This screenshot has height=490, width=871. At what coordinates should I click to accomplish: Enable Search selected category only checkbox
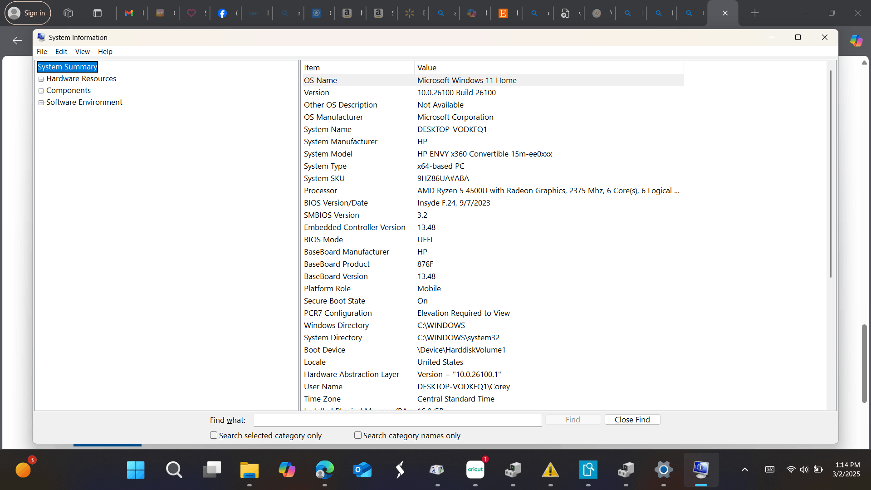[214, 435]
